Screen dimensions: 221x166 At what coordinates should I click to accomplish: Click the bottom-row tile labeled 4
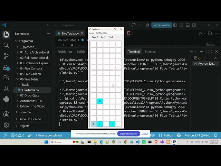coord(94,124)
